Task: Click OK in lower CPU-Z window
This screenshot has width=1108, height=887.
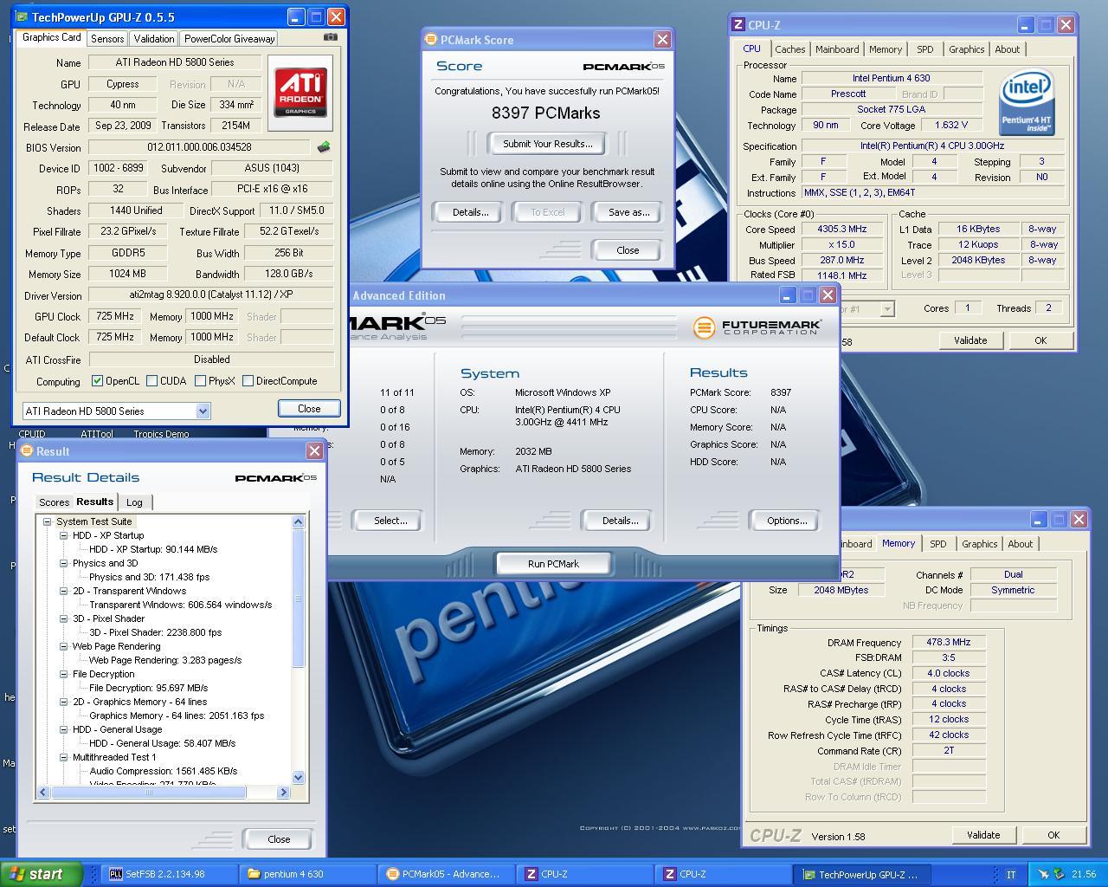Action: click(x=1053, y=835)
